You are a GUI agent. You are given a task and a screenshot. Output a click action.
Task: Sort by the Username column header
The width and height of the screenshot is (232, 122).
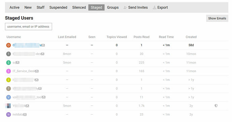(x=13, y=37)
